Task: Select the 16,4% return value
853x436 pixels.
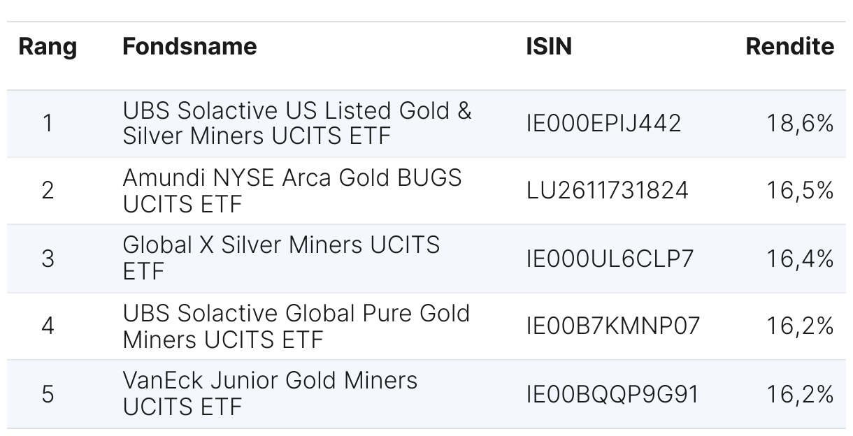Action: (x=800, y=259)
